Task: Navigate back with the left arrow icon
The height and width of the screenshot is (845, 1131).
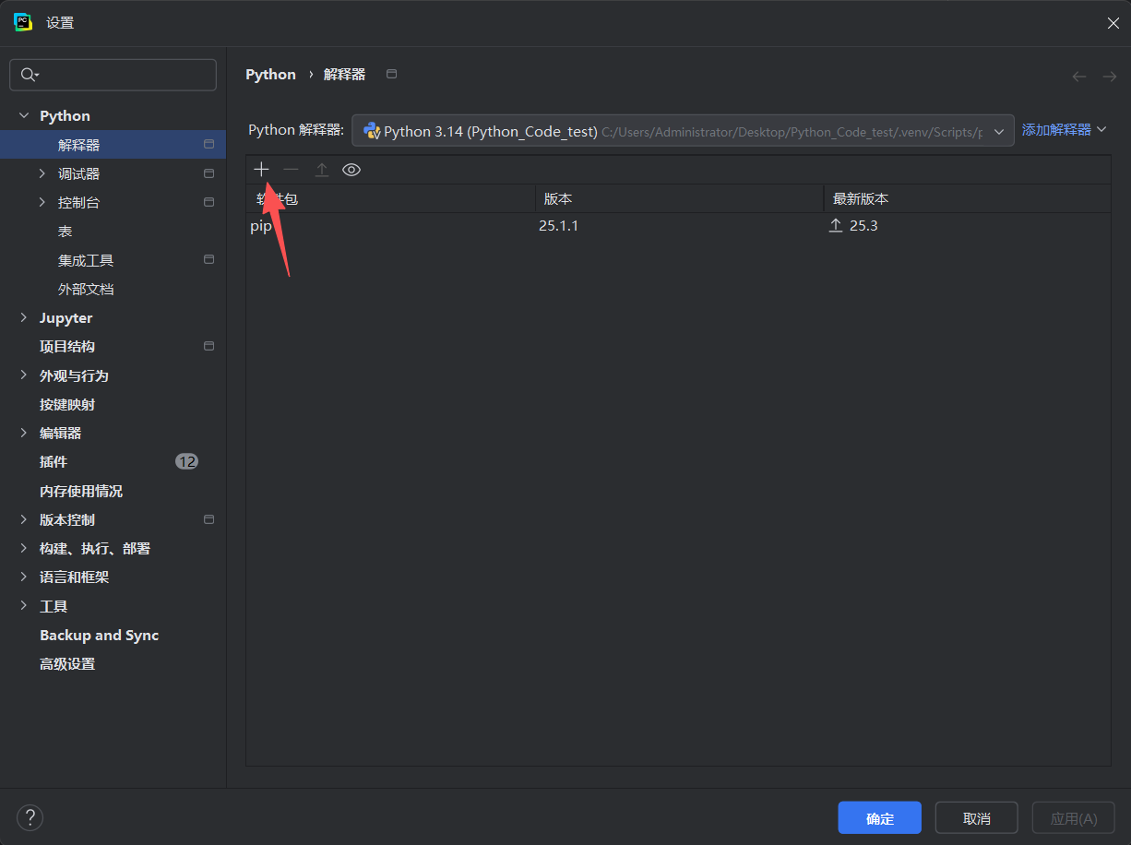Action: click(1078, 77)
